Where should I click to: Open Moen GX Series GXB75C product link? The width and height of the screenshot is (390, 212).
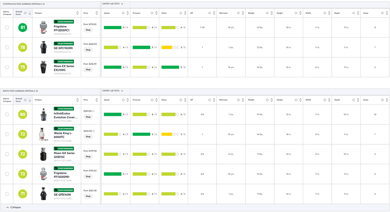pos(64,155)
